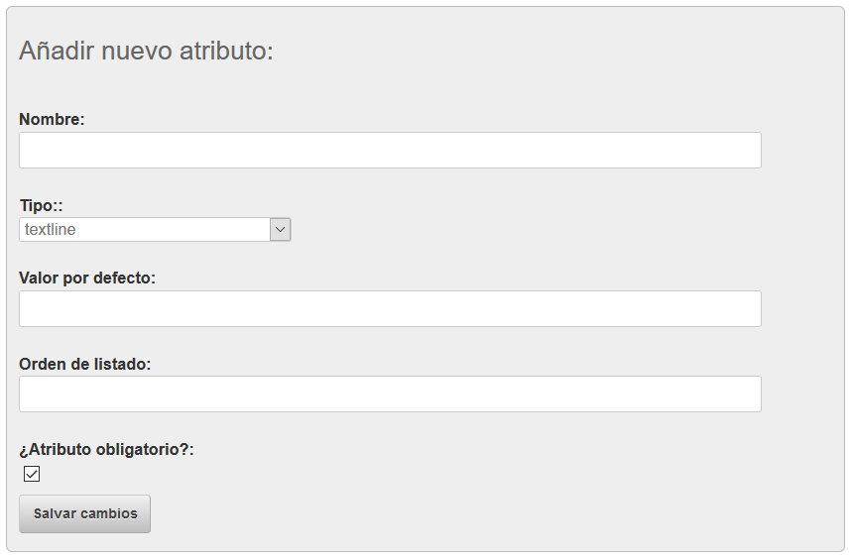Click the Tipo label text
The height and width of the screenshot is (559, 851).
[41, 205]
